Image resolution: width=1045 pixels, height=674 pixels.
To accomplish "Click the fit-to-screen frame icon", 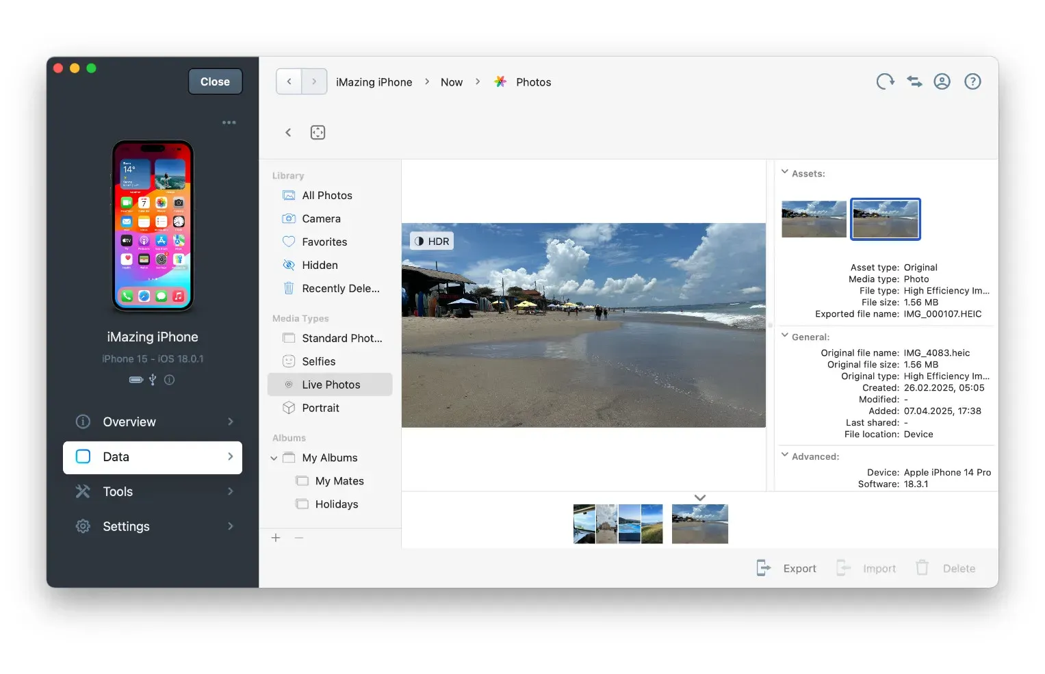I will pos(318,133).
